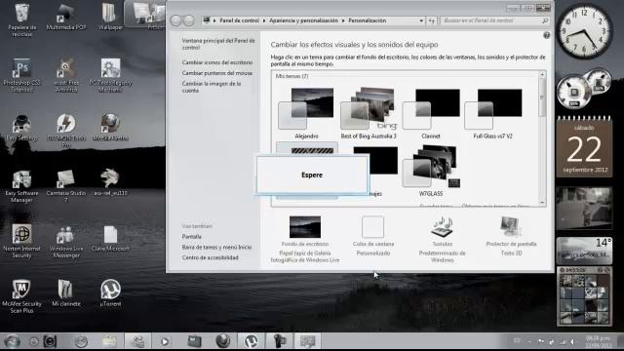Open the Multimedia POP desktop shortcut
The width and height of the screenshot is (624, 351).
pyautogui.click(x=66, y=17)
